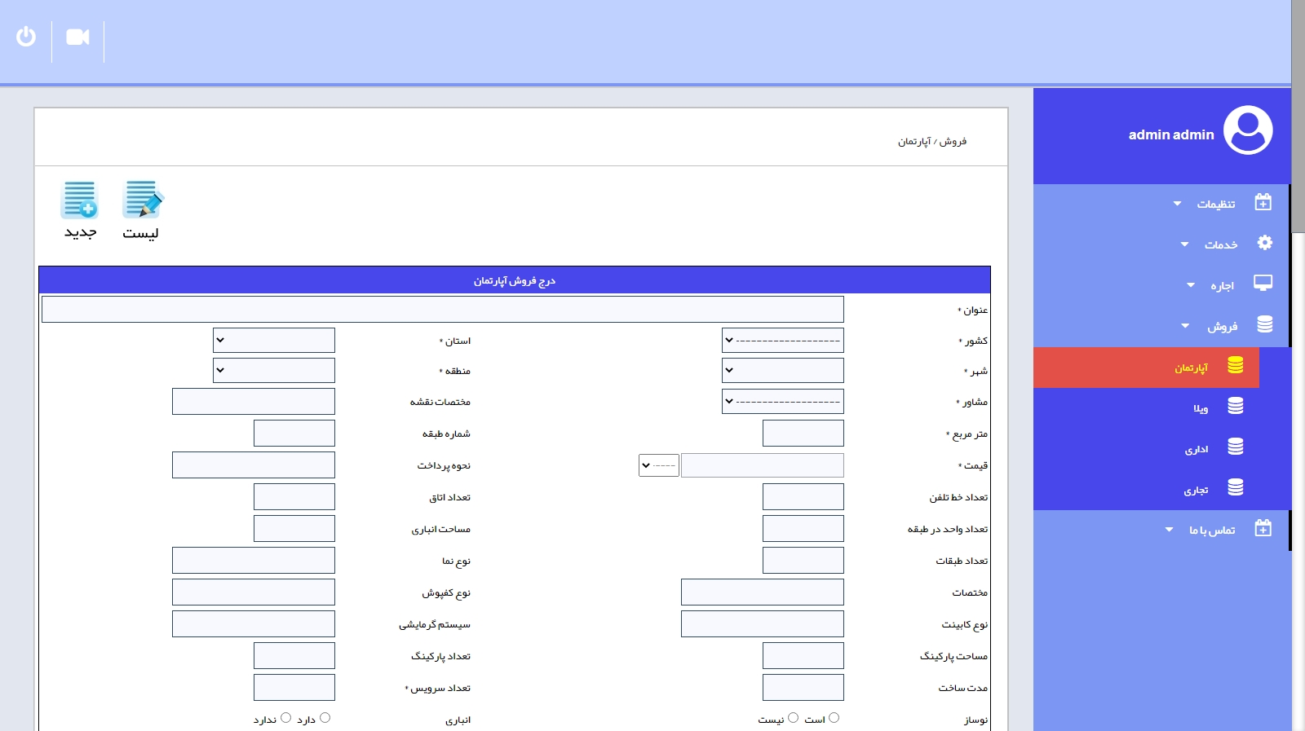Expand the اجاره menu in sidebar

1221,285
